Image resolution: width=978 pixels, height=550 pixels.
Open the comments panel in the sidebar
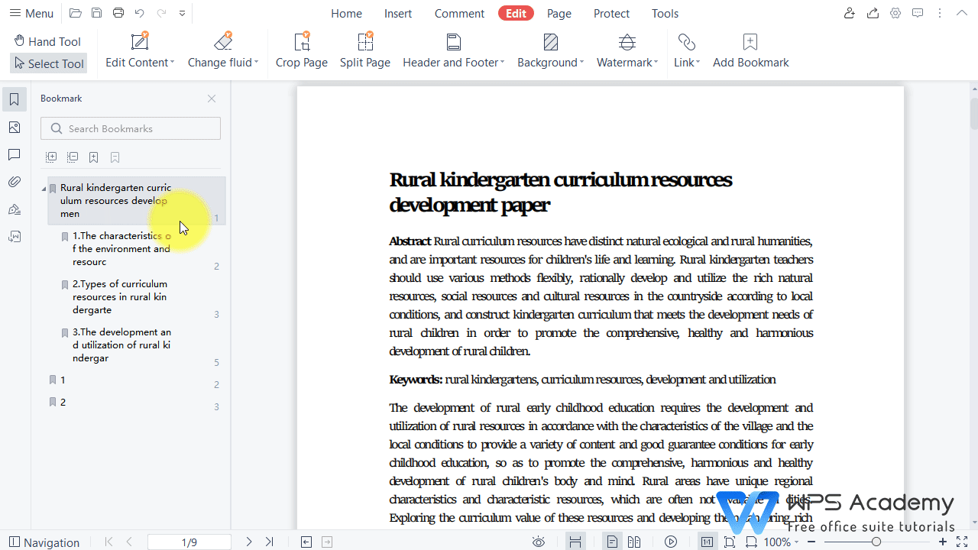(x=14, y=154)
